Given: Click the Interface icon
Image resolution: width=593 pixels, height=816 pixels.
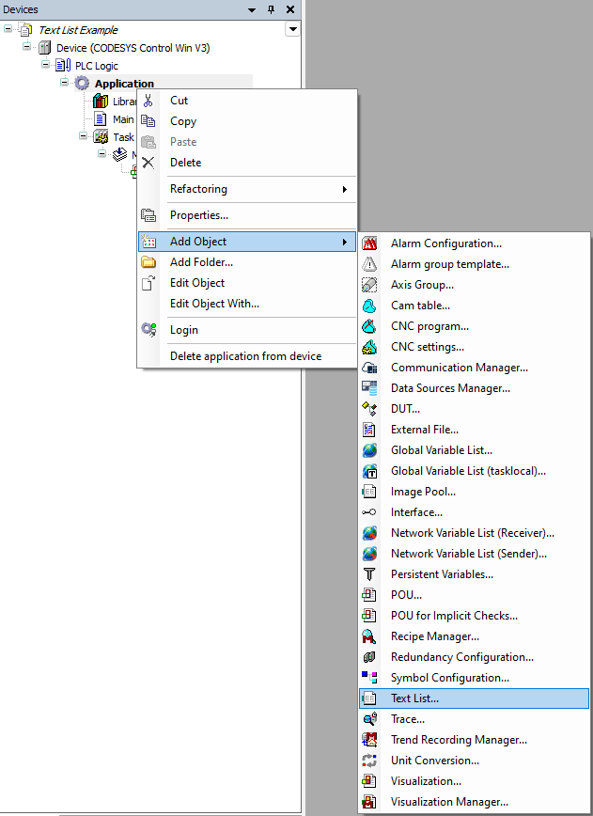Looking at the screenshot, I should coord(369,512).
